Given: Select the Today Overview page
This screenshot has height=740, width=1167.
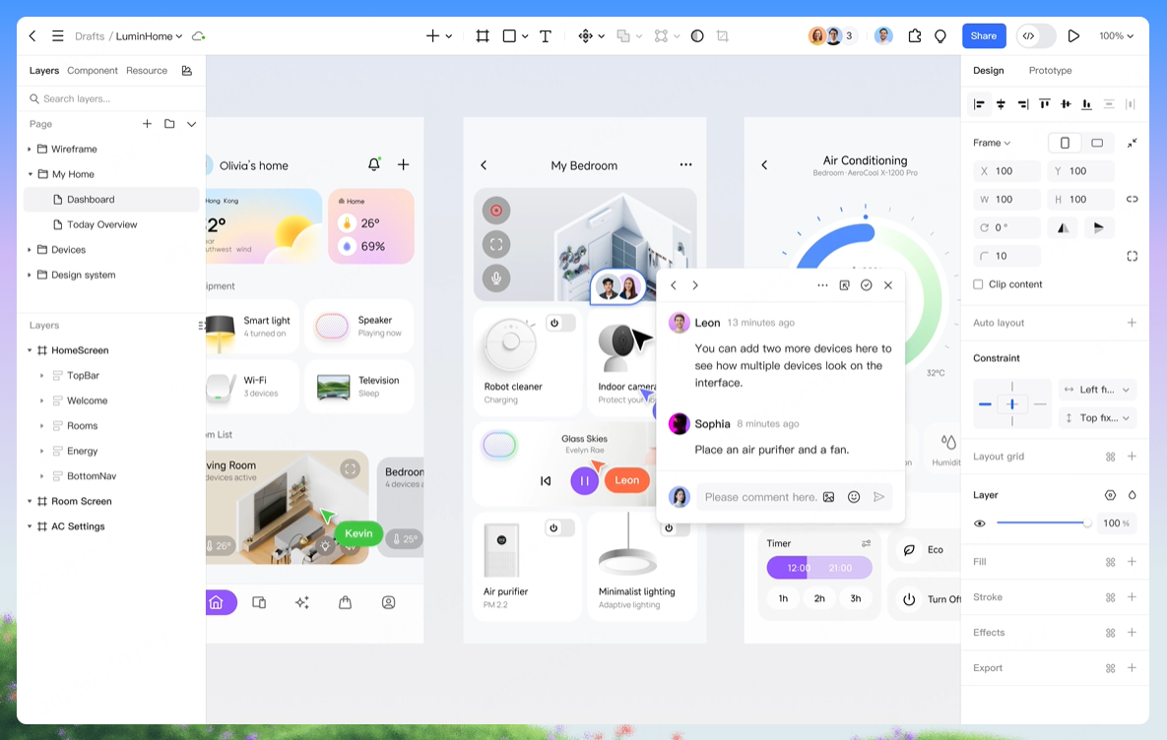Looking at the screenshot, I should (102, 224).
